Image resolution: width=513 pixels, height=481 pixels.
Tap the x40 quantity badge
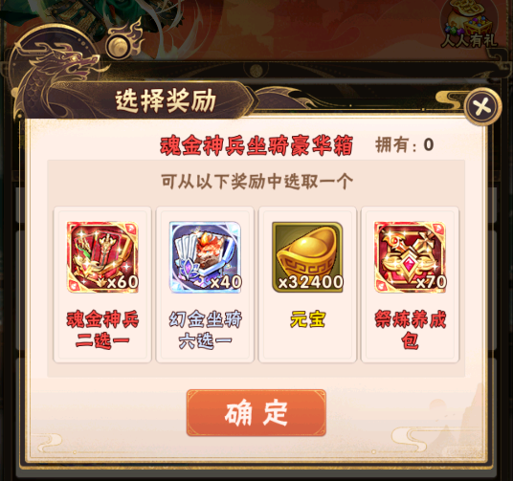point(226,282)
